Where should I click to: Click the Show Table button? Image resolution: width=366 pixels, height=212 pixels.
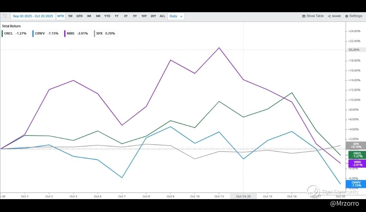[313, 16]
